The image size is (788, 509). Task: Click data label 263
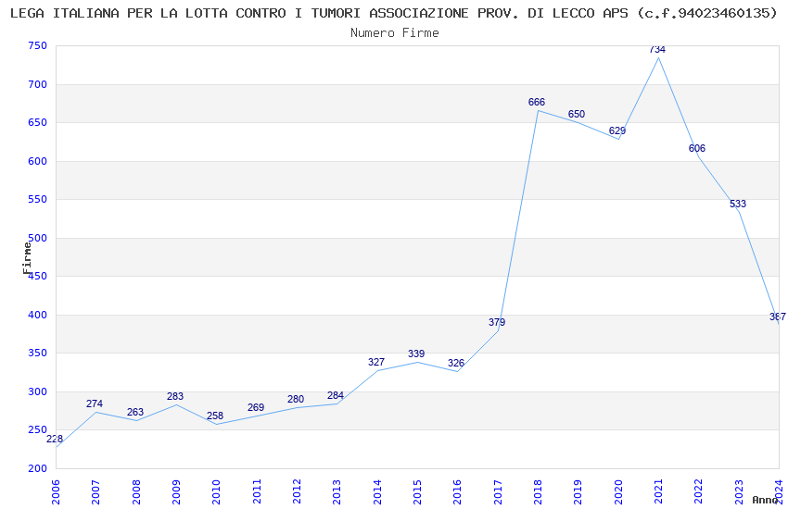(135, 412)
